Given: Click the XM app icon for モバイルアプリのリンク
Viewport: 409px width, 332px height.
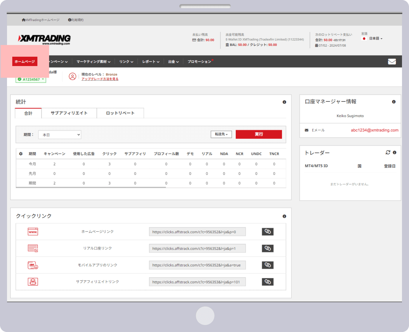Looking at the screenshot, I should click(x=33, y=265).
